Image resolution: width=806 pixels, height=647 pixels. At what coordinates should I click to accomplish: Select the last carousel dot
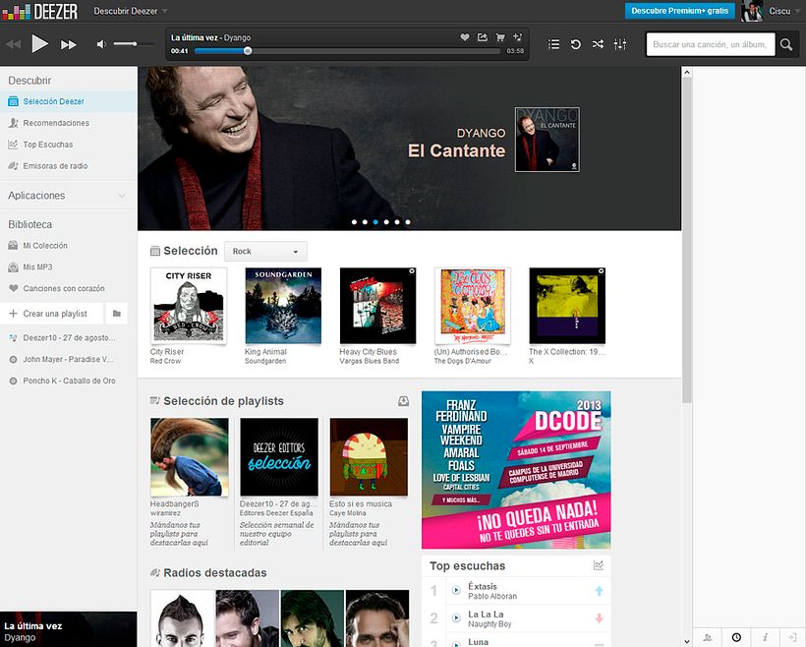click(x=408, y=222)
